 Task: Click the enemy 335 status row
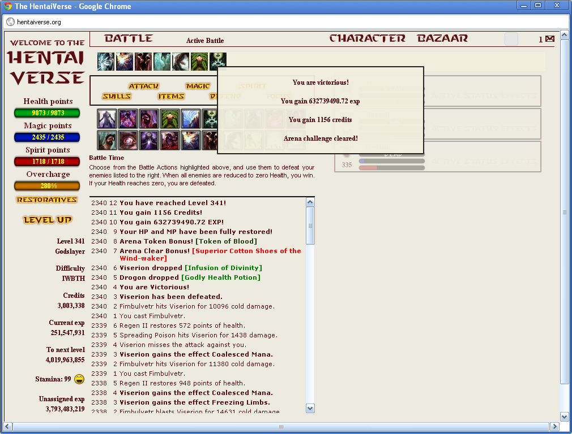pyautogui.click(x=438, y=157)
